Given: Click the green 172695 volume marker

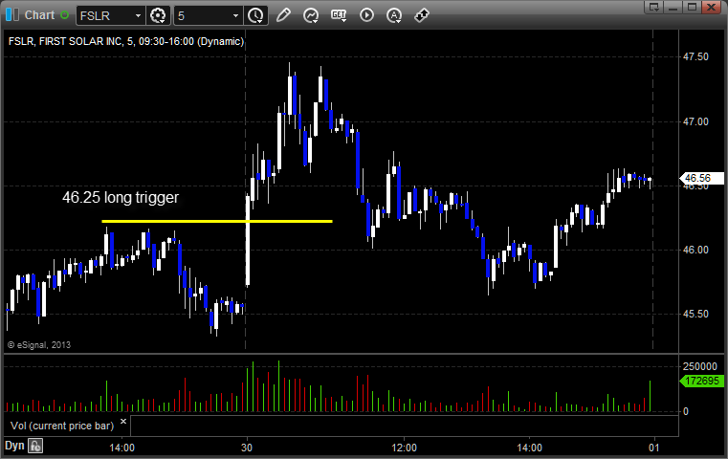Looking at the screenshot, I should pos(701,381).
